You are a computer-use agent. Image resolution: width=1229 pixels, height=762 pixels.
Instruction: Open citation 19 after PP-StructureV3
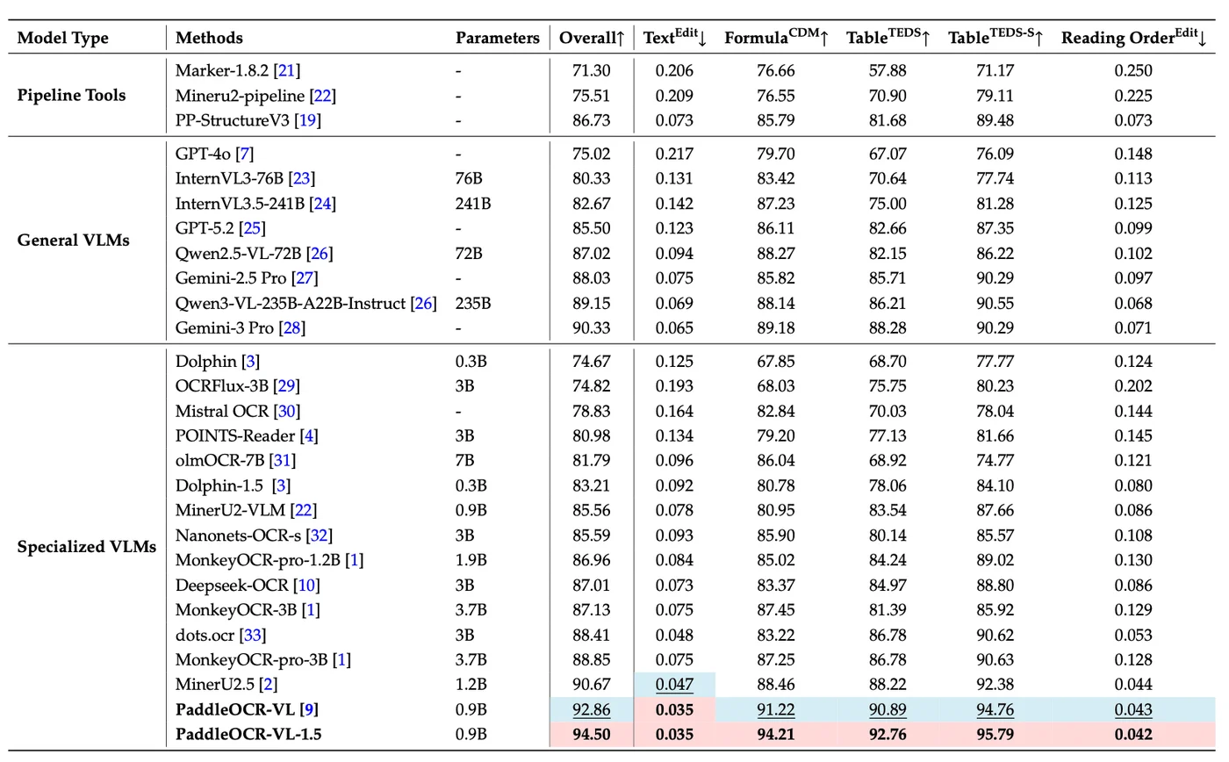coord(309,120)
